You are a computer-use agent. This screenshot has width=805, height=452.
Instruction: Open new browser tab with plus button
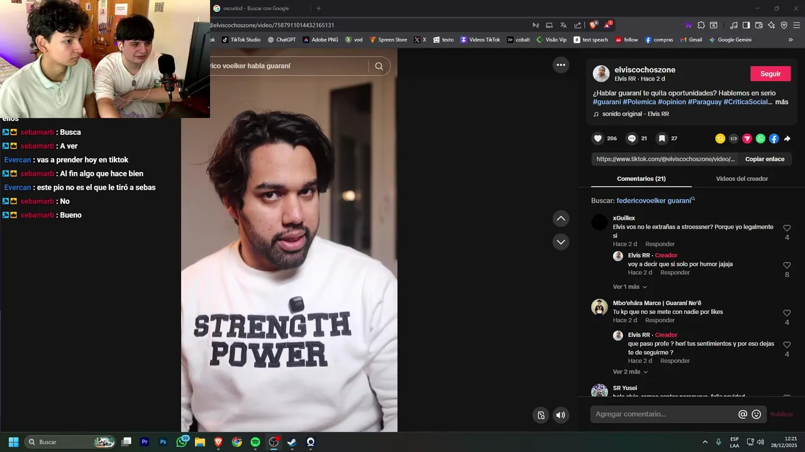point(318,8)
